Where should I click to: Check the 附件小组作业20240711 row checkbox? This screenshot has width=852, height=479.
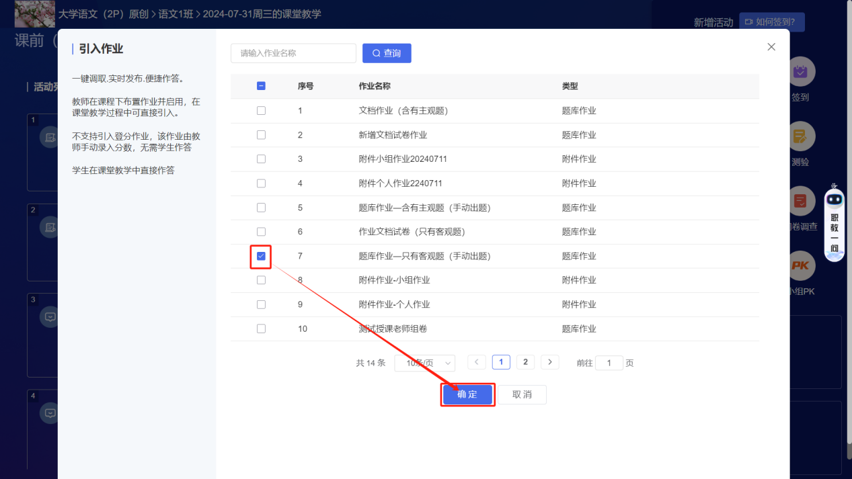(261, 159)
